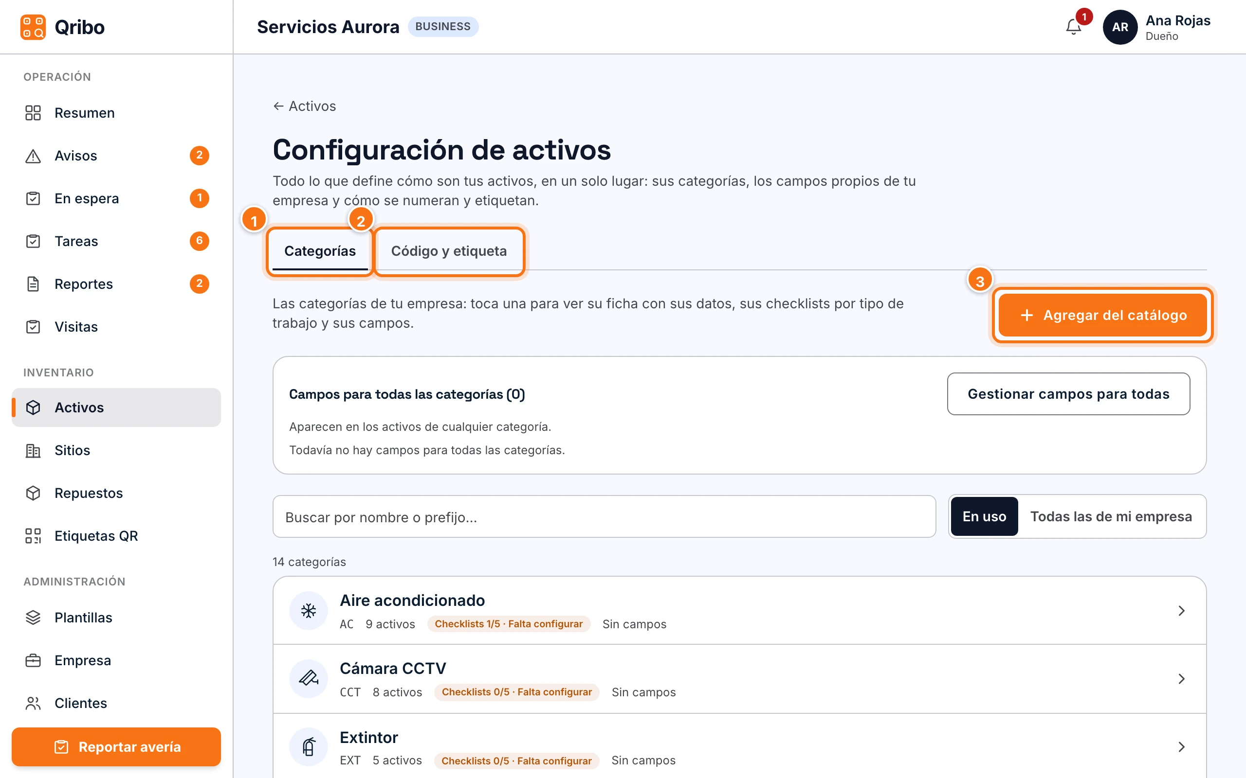
Task: Click the 9 activos count text
Action: click(x=390, y=624)
